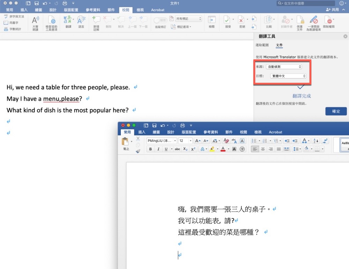This screenshot has height=269, width=349.
Task: Click the 比較 compare documents icon
Action: coord(269,20)
